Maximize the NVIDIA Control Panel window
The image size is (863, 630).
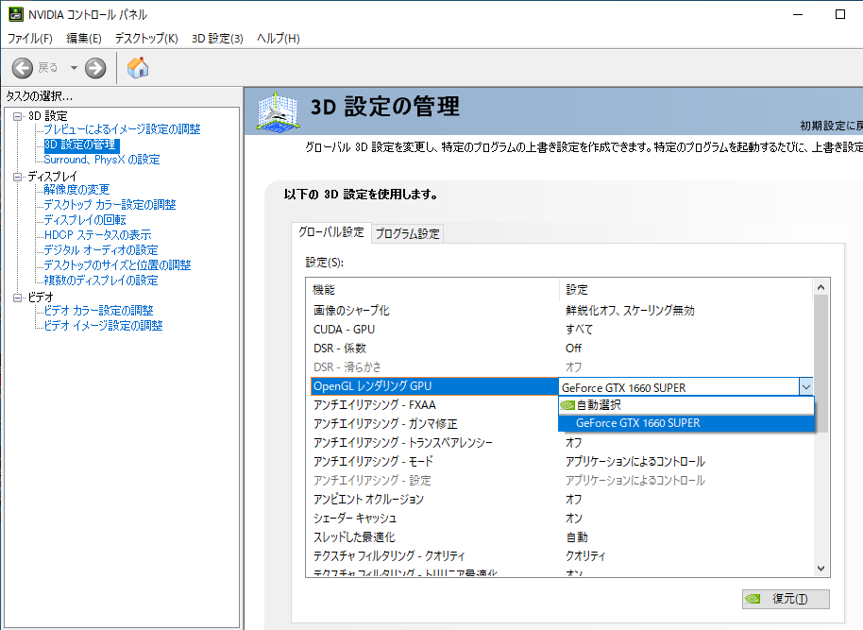point(840,14)
